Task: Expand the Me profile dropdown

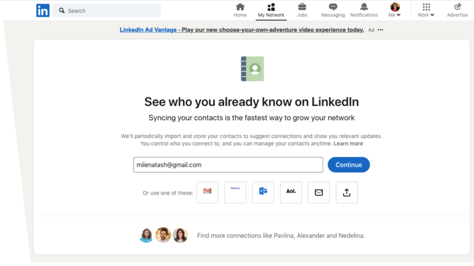Action: click(395, 10)
